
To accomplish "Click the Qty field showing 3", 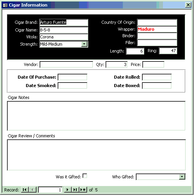I will (x=117, y=64).
